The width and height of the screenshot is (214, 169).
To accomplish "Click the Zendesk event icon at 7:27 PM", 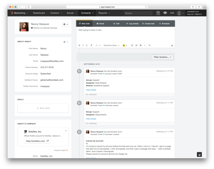I will [79, 71].
